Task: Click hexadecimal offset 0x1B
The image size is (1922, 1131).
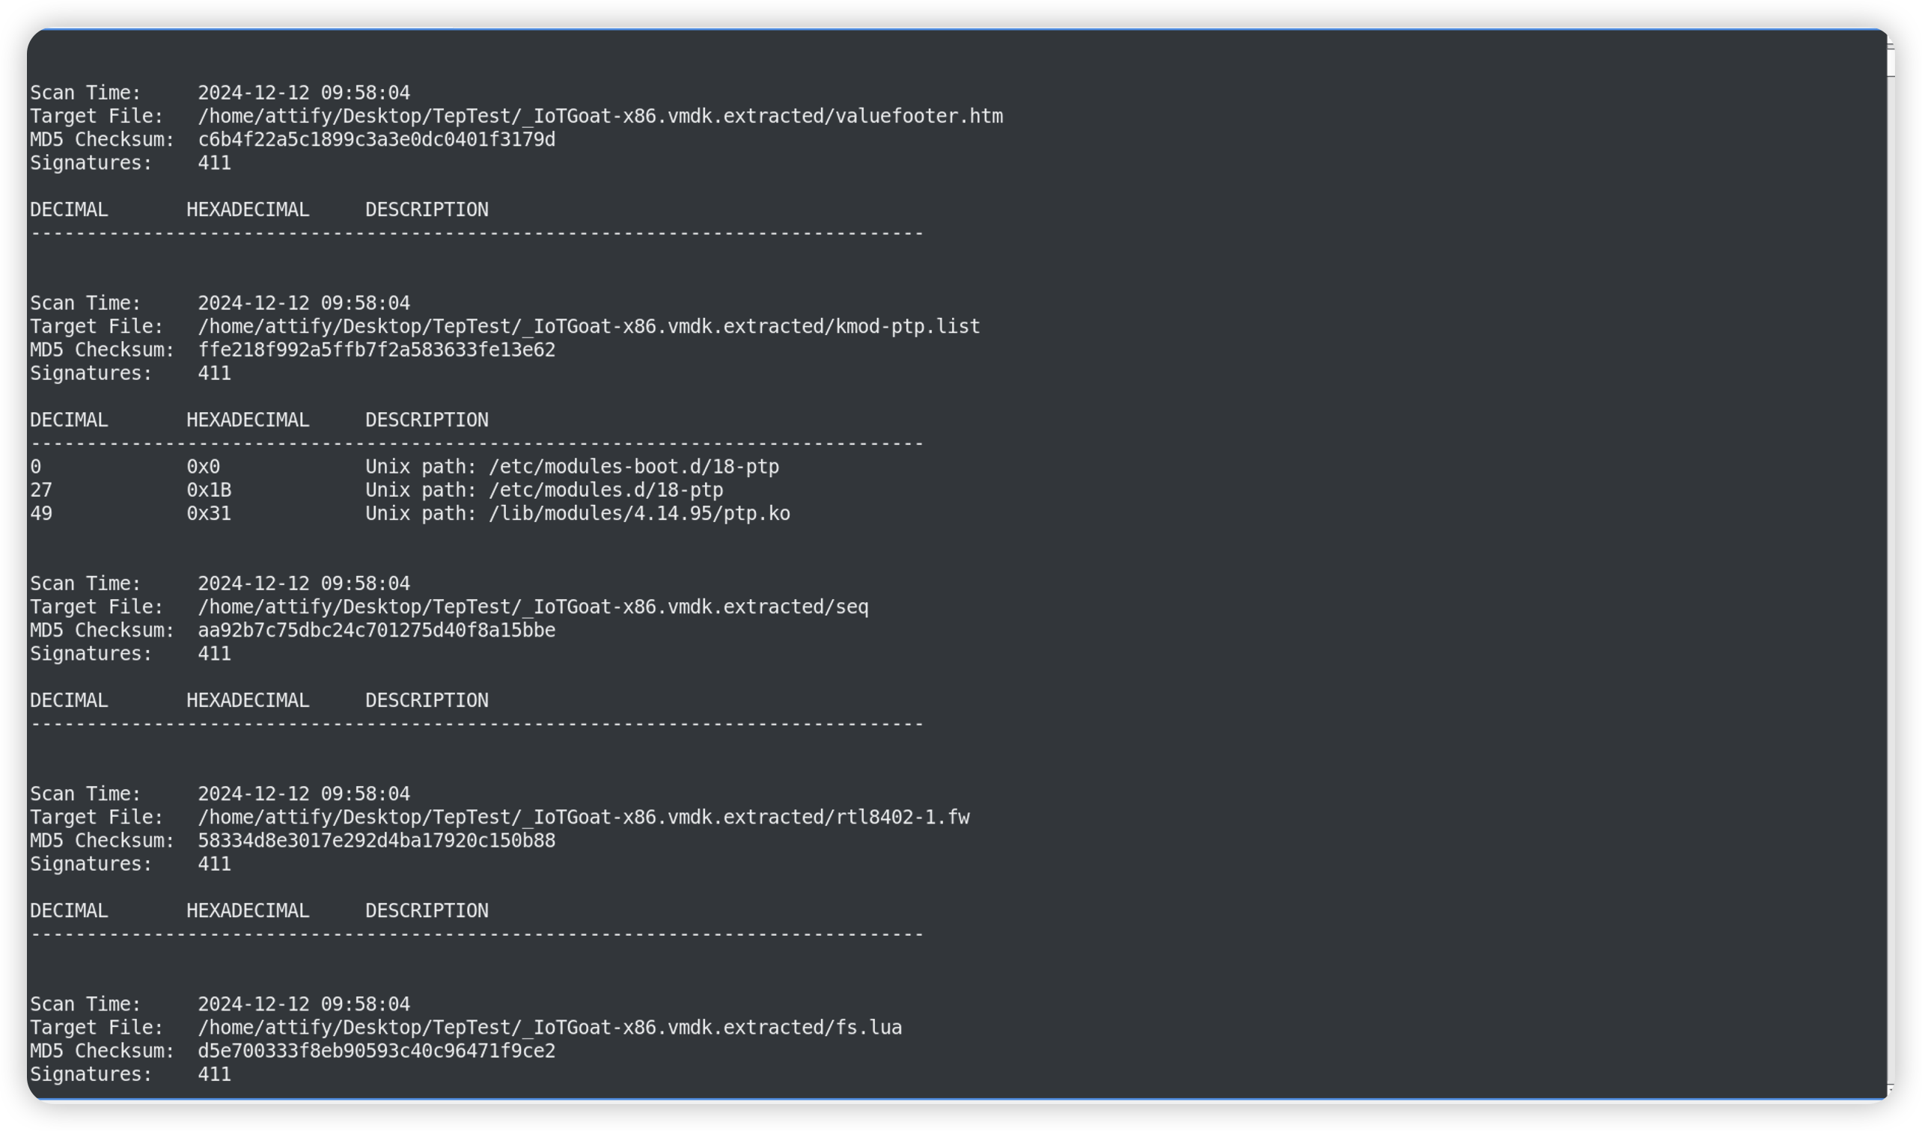Action: pyautogui.click(x=208, y=490)
